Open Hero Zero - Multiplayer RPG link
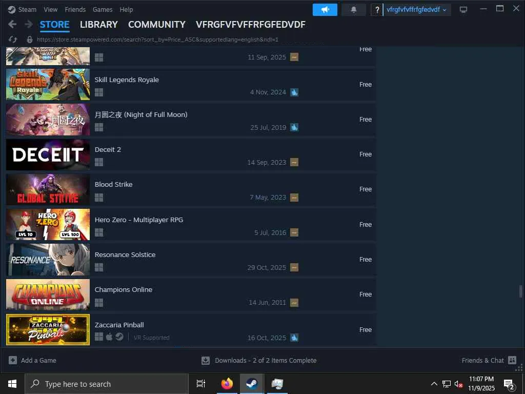This screenshot has width=525, height=394. click(x=139, y=220)
